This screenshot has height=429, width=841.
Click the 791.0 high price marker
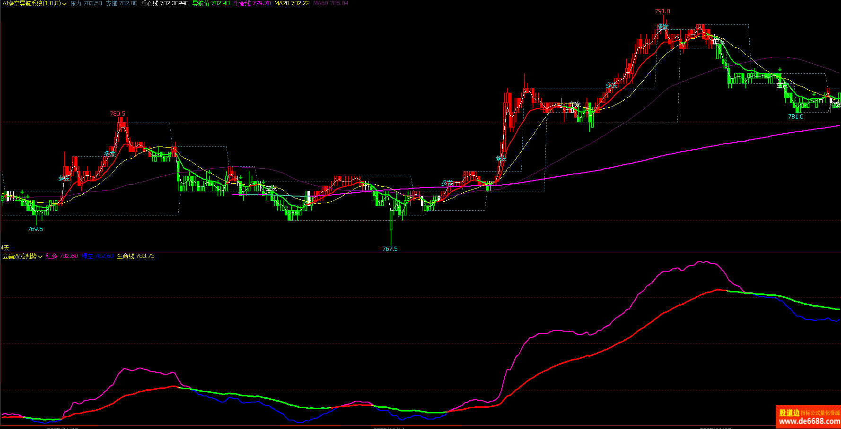(662, 11)
